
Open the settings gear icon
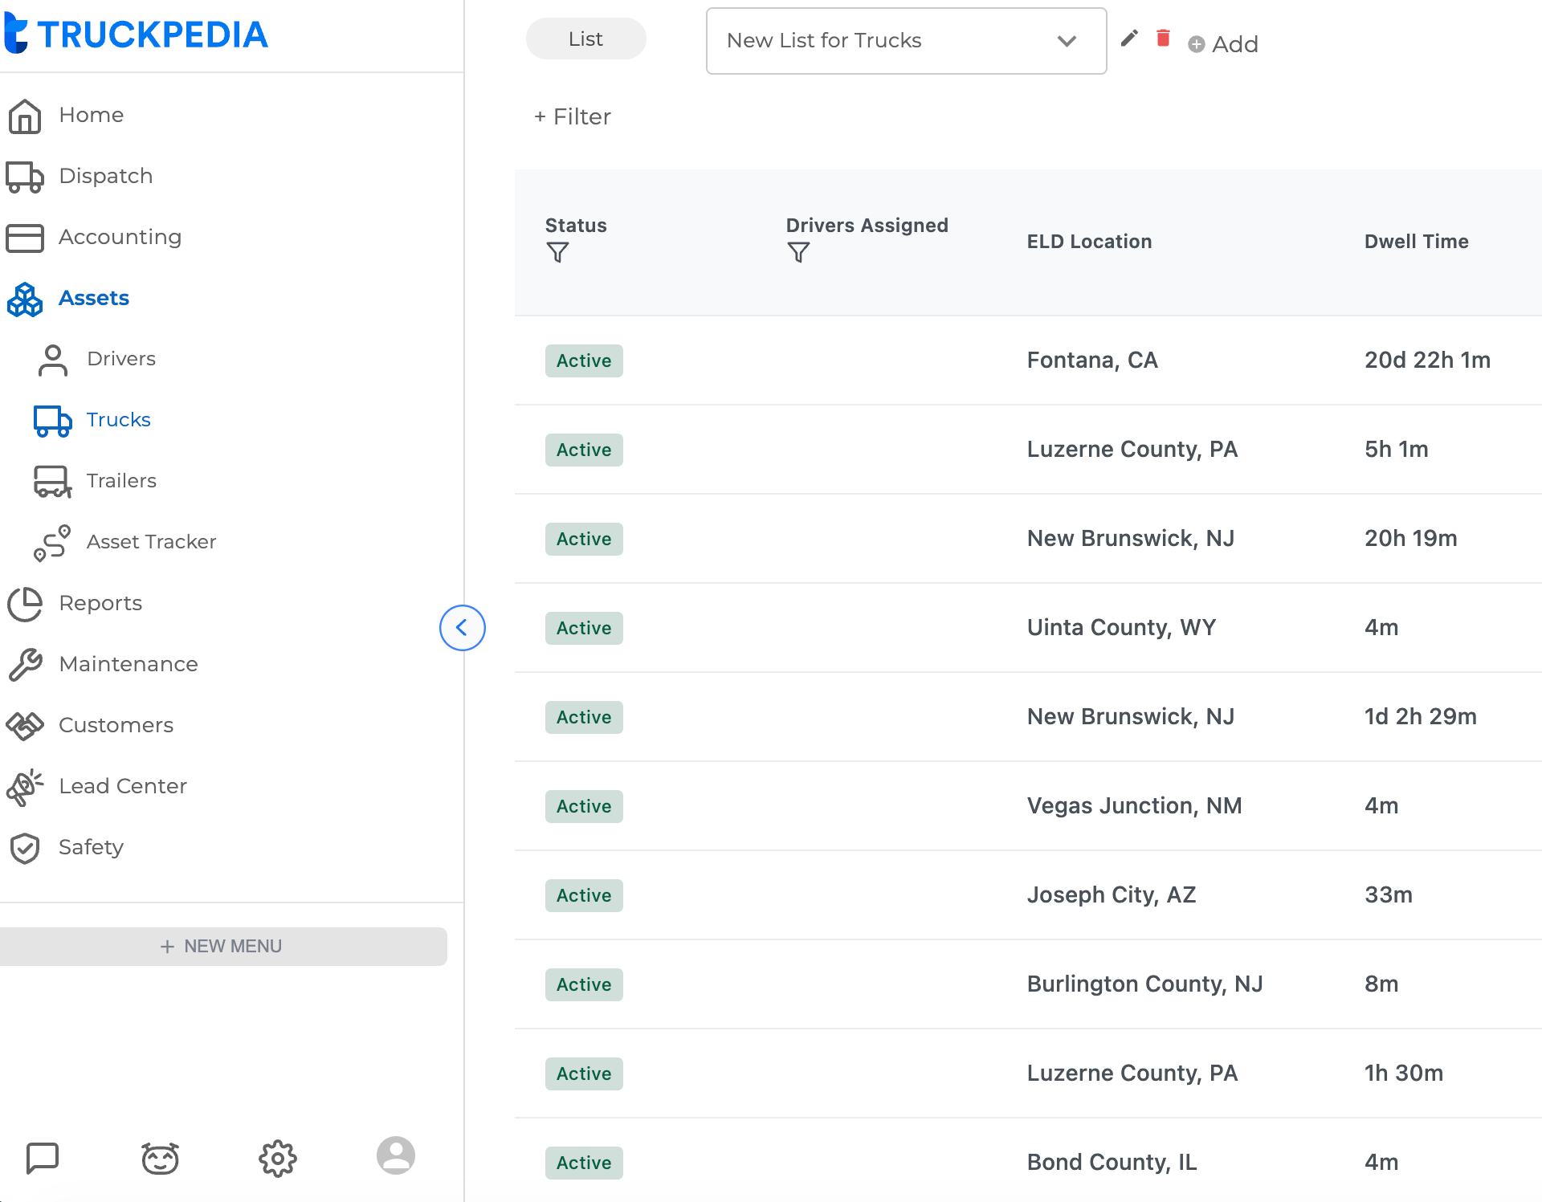pyautogui.click(x=278, y=1158)
